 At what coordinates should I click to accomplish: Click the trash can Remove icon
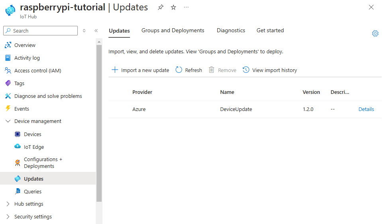(211, 70)
